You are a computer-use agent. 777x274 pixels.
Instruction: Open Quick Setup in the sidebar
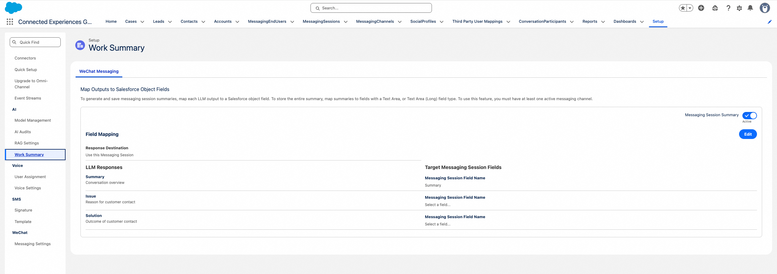[26, 70]
